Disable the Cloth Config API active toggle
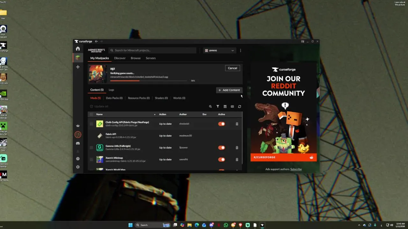408x229 pixels. point(222,124)
